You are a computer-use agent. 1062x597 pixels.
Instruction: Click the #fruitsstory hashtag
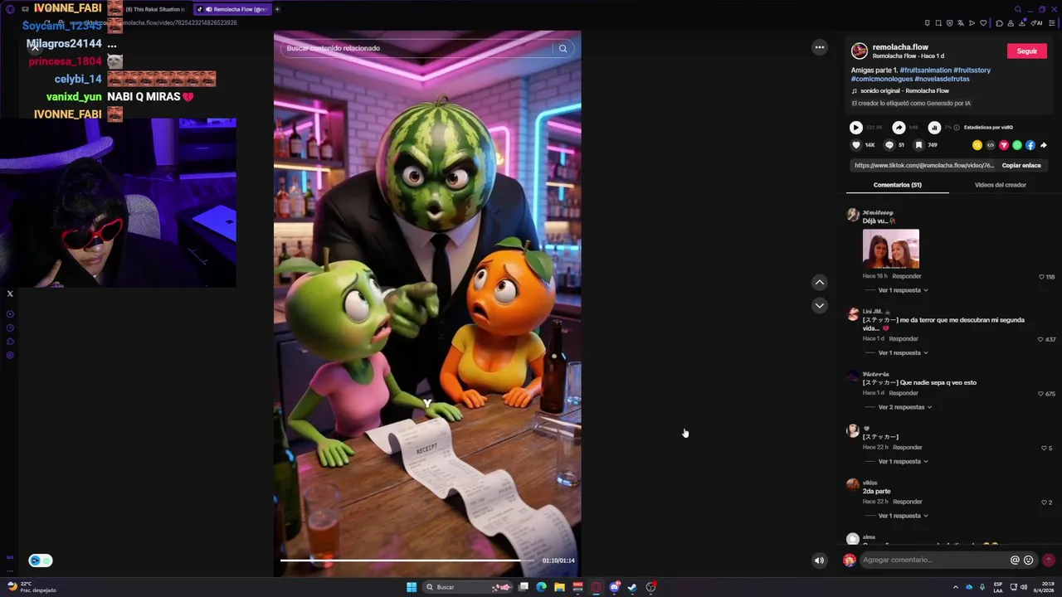pyautogui.click(x=972, y=70)
